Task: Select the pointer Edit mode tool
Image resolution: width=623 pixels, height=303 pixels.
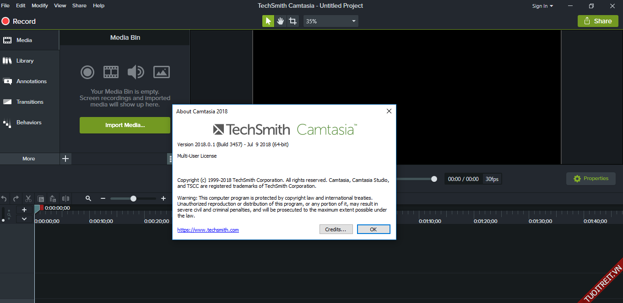Action: pyautogui.click(x=268, y=21)
